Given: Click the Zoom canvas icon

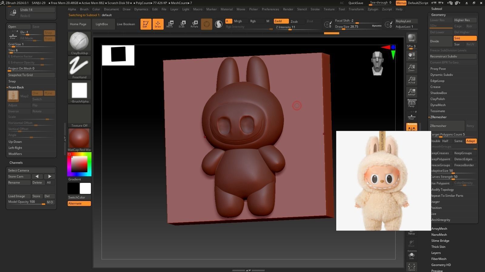Looking at the screenshot, I should coord(411,68).
